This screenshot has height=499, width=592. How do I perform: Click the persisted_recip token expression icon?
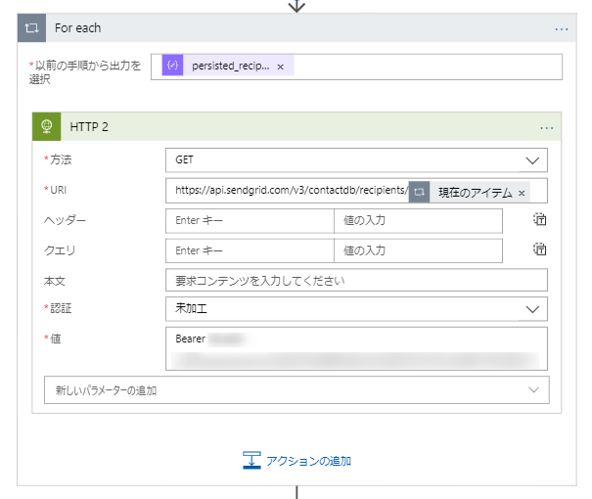[x=172, y=66]
